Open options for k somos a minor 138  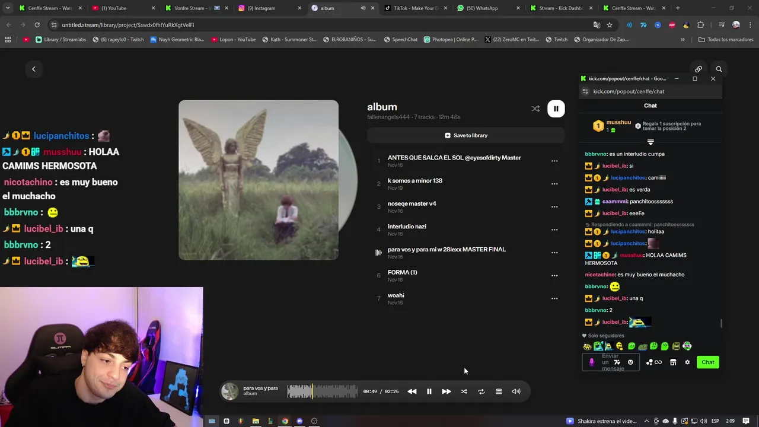[x=554, y=184]
